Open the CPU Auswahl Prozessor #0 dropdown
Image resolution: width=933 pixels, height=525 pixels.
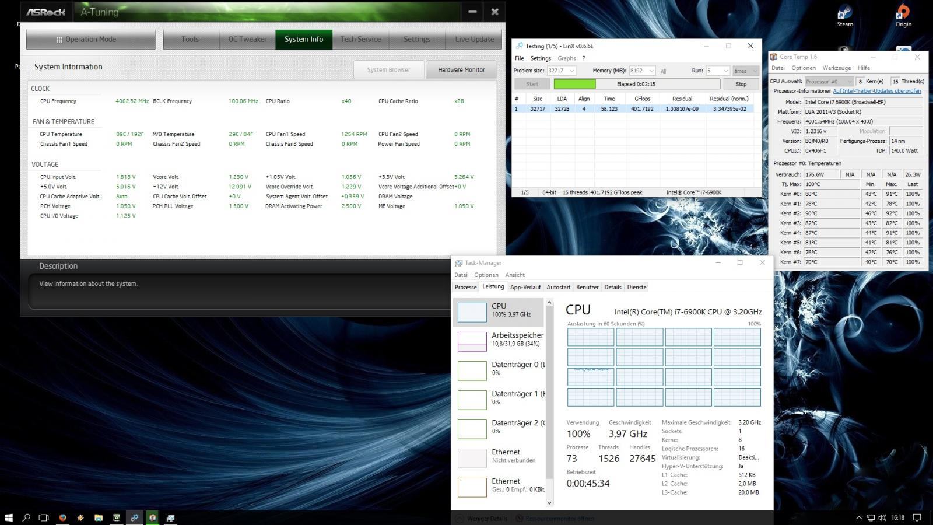tap(829, 81)
